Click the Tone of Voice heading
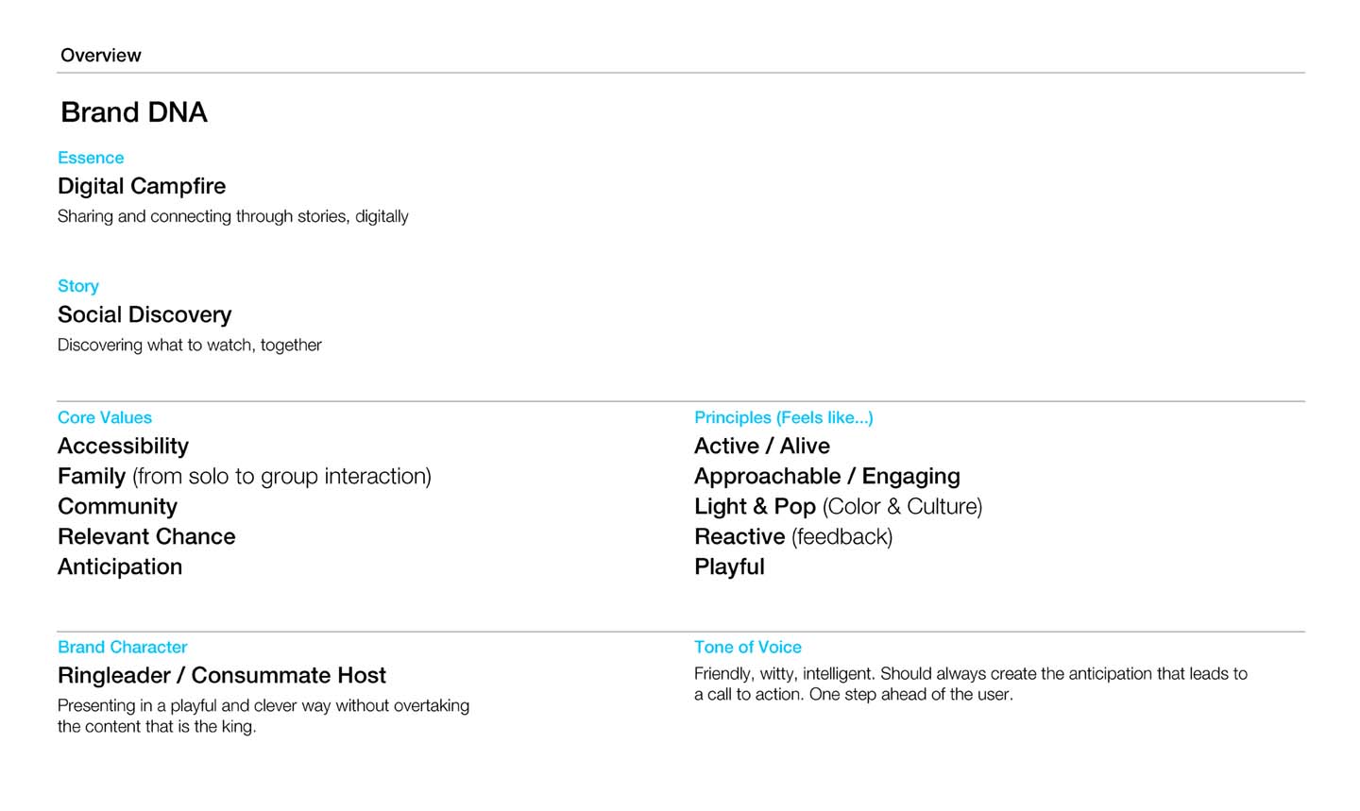 point(748,647)
